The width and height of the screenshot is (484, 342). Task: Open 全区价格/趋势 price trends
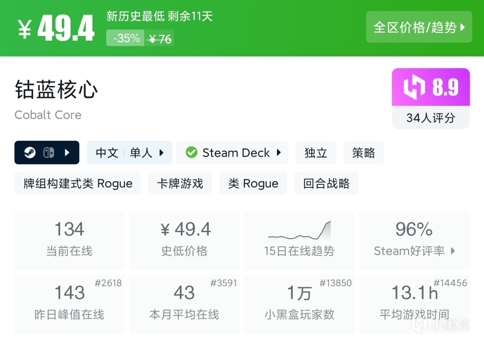[x=419, y=27]
